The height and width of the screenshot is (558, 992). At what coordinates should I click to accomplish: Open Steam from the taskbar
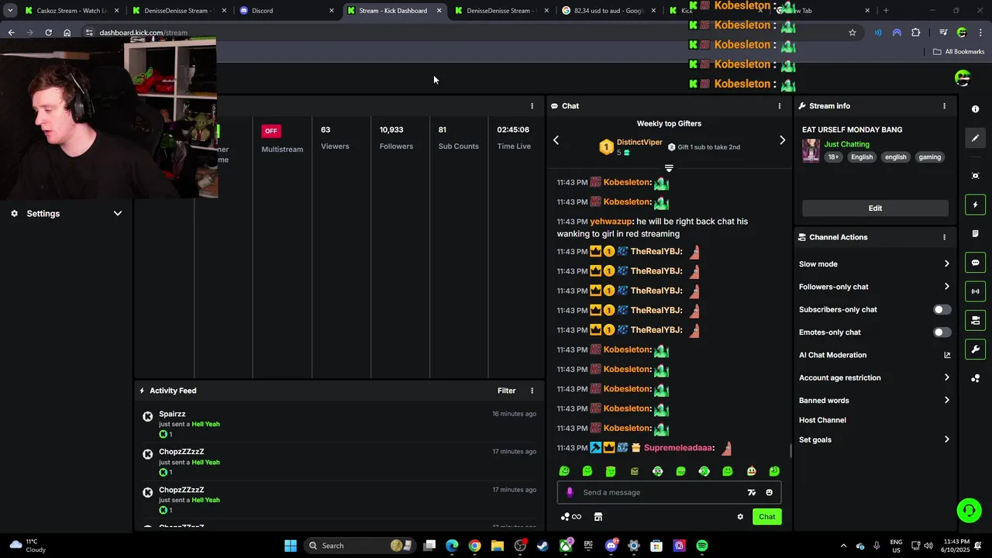(x=542, y=546)
